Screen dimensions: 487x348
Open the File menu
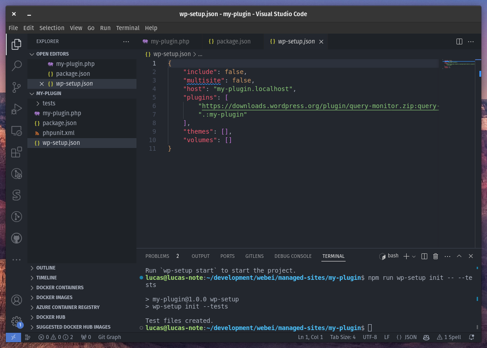(x=13, y=28)
